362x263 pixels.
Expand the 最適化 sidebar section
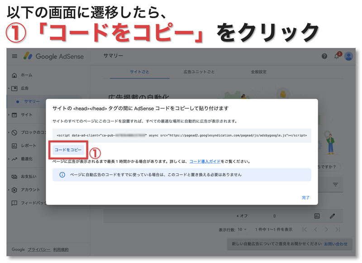(x=9, y=159)
